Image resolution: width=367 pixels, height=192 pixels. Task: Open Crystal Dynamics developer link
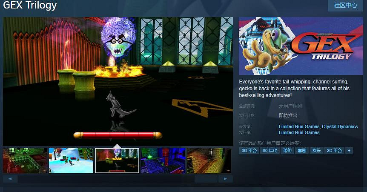[340, 126]
